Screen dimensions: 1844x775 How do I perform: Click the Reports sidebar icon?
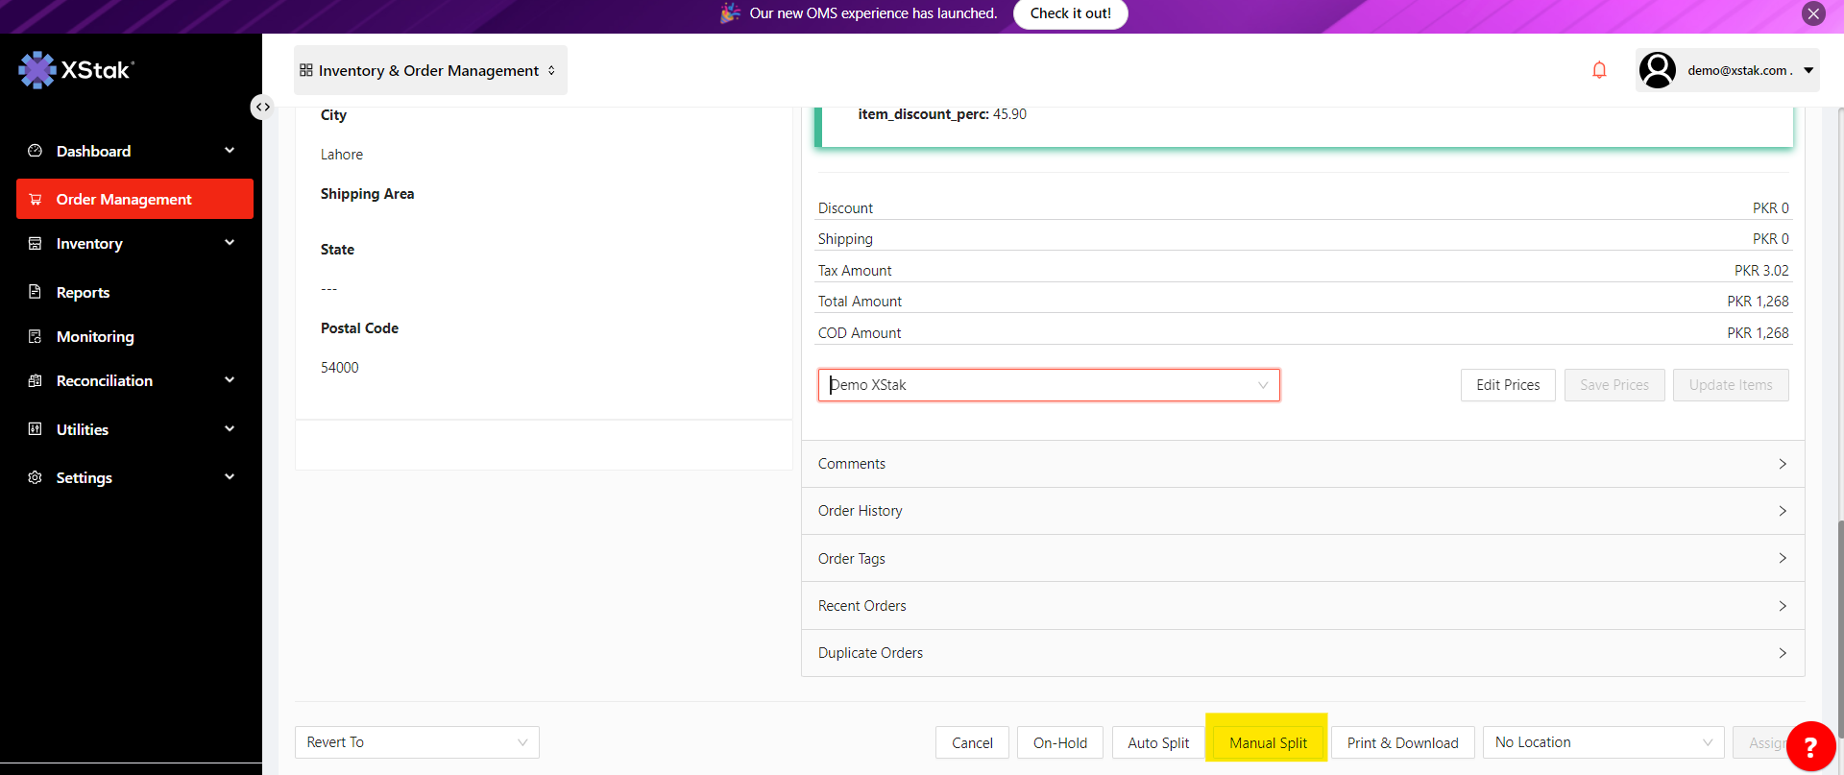(x=36, y=292)
